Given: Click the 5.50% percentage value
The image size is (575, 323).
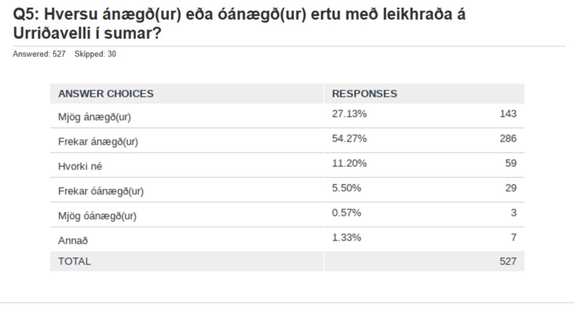Looking at the screenshot, I should coord(347,188).
